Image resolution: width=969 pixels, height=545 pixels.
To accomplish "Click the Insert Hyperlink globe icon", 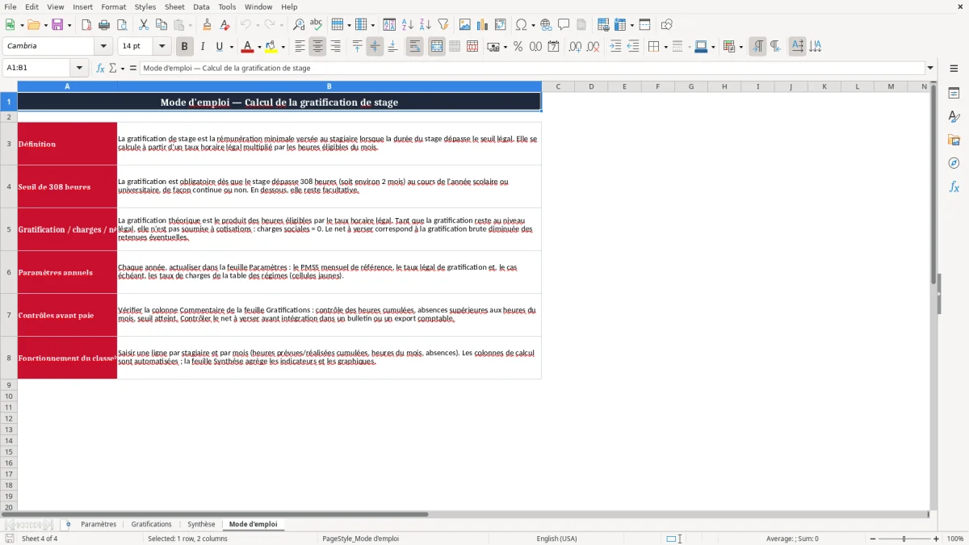I will pyautogui.click(x=546, y=25).
